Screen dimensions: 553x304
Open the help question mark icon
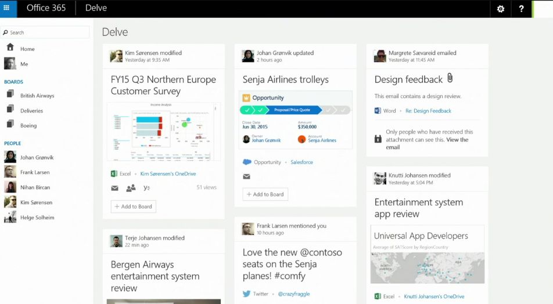[521, 9]
